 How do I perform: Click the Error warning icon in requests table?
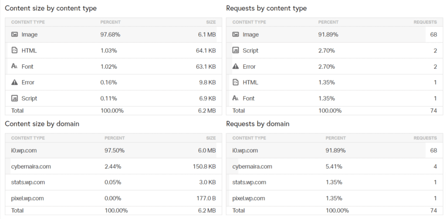236,66
